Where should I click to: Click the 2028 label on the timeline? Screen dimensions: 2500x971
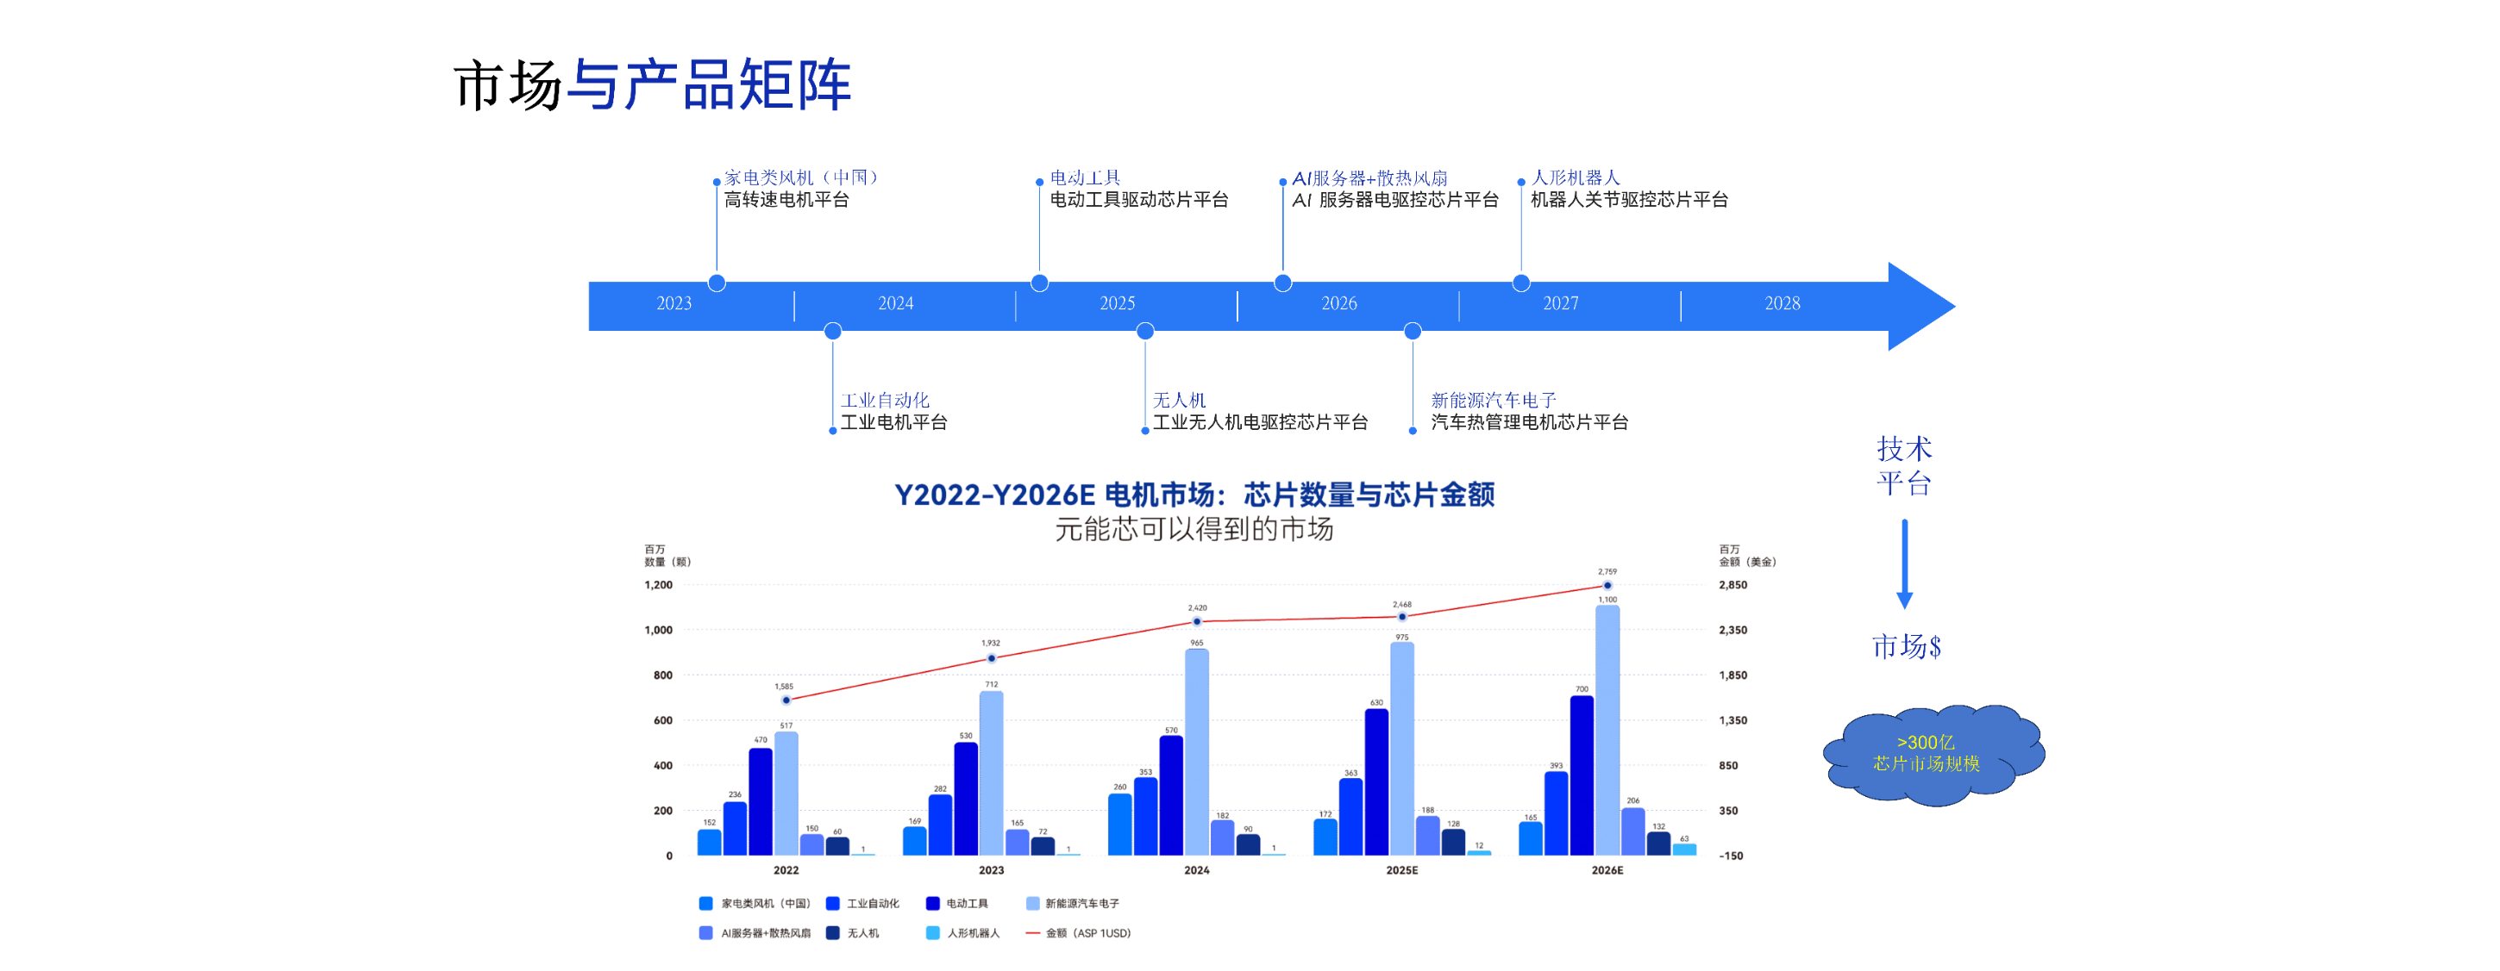(1782, 303)
